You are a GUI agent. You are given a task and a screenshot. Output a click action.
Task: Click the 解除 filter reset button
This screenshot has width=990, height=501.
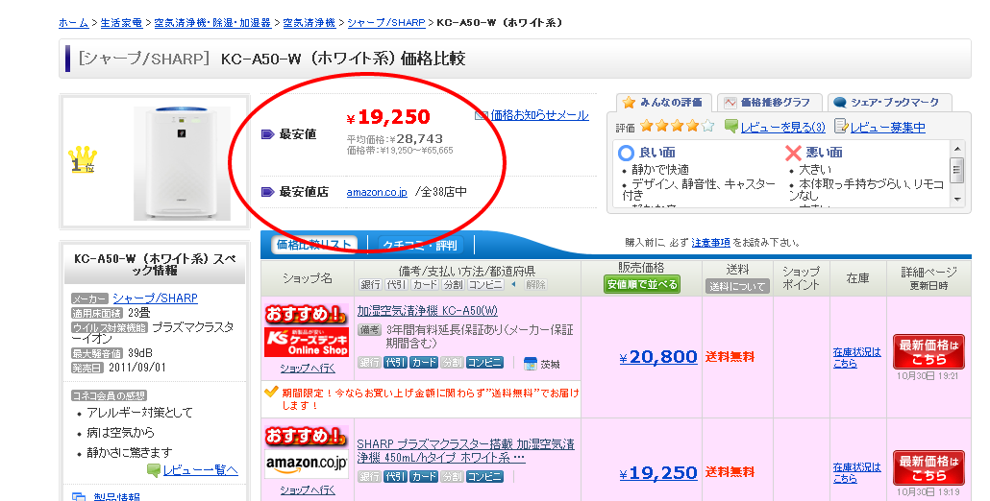[x=535, y=285]
